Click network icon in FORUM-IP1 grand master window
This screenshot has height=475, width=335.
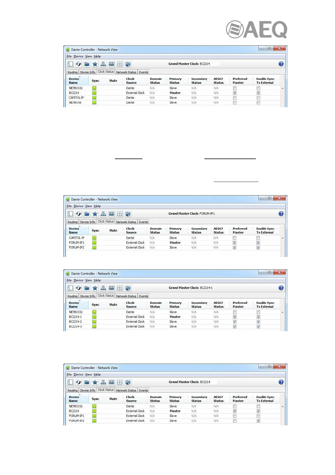[103, 214]
